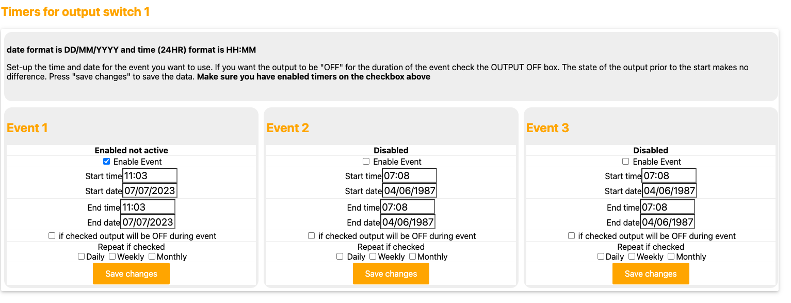Check the output OFF box for Event 1

52,236
